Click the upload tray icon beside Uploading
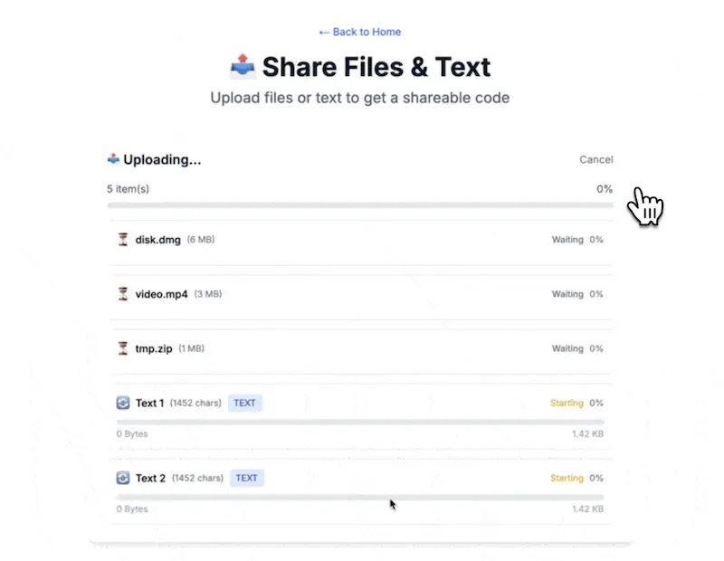 point(113,159)
